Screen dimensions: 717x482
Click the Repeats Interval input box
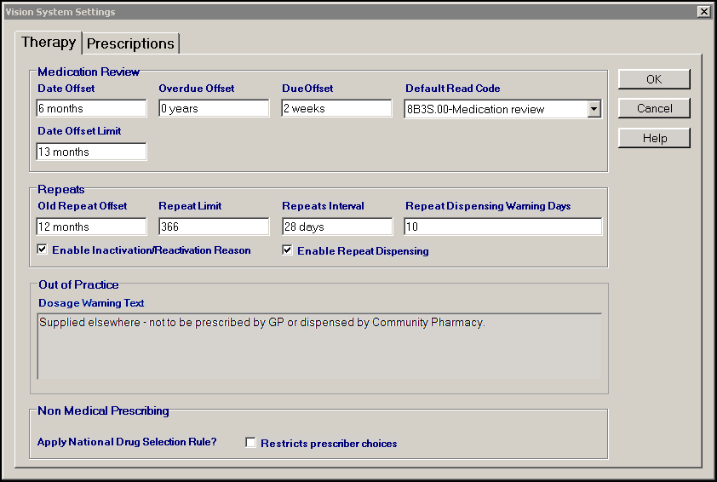point(337,227)
